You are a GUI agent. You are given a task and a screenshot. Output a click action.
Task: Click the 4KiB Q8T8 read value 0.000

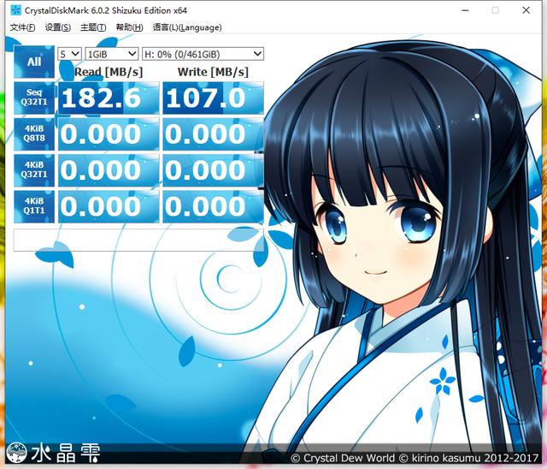(109, 134)
